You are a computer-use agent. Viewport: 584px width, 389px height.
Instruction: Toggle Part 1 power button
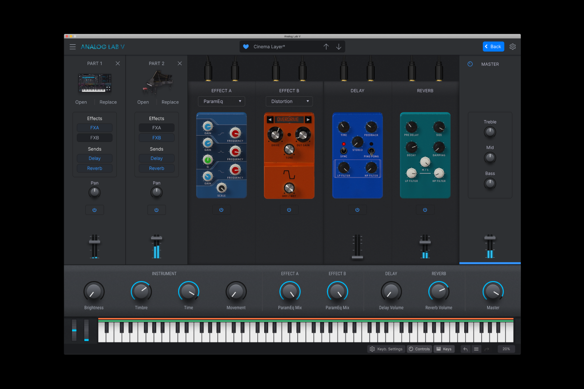click(x=94, y=210)
